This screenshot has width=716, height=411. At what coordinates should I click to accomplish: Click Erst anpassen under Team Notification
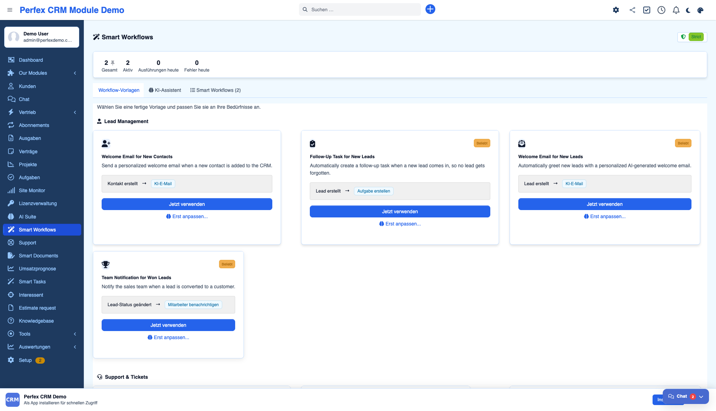coord(168,337)
